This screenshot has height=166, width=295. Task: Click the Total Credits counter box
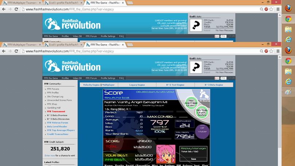[x=185, y=135]
